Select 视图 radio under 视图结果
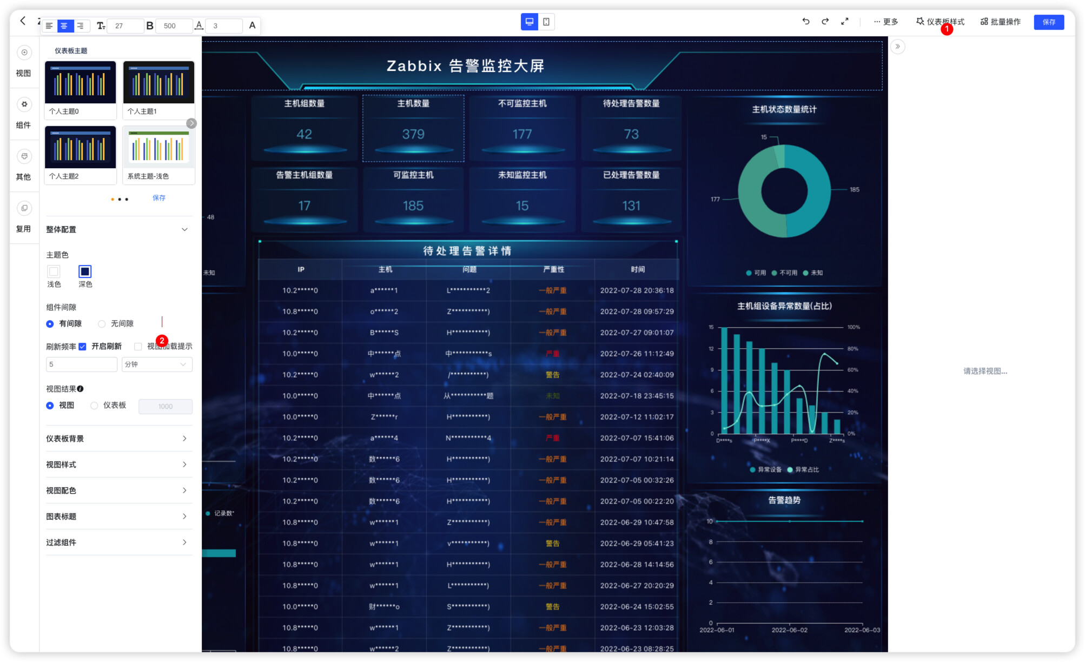Viewport: 1085px width, 662px height. point(50,406)
